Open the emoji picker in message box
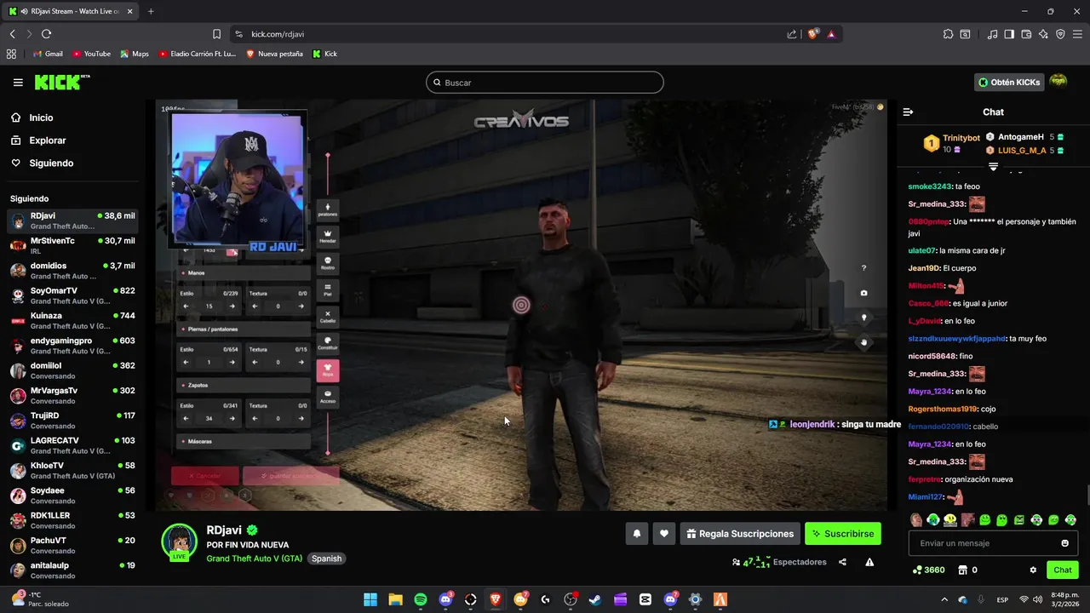Screen dimensions: 1090x613 coord(1064,543)
